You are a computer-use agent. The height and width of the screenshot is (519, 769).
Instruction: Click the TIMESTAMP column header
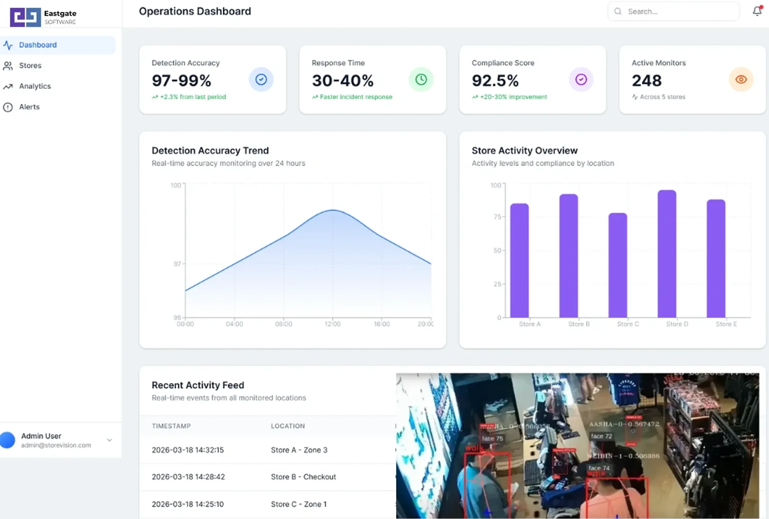(x=171, y=426)
